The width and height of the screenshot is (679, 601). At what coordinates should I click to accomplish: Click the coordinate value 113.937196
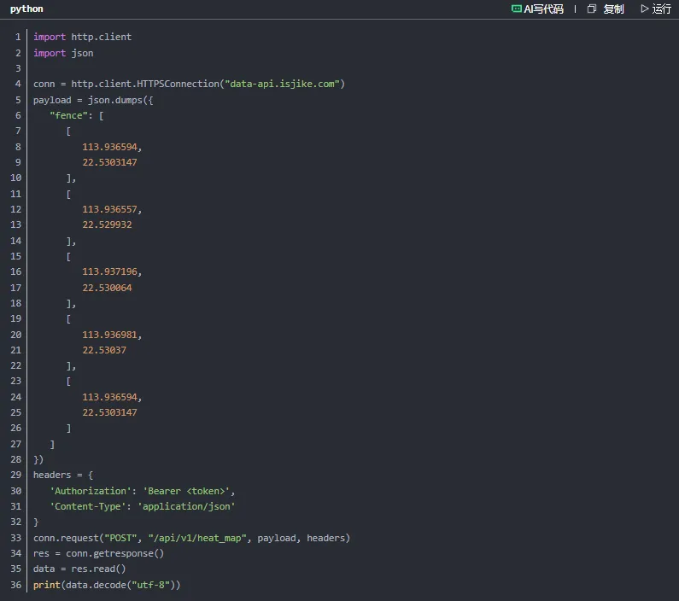point(111,272)
